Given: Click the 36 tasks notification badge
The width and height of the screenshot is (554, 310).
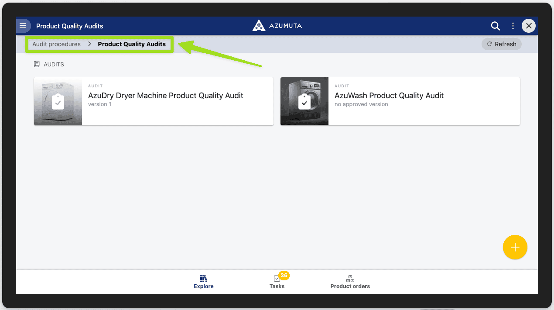Looking at the screenshot, I should (x=284, y=275).
